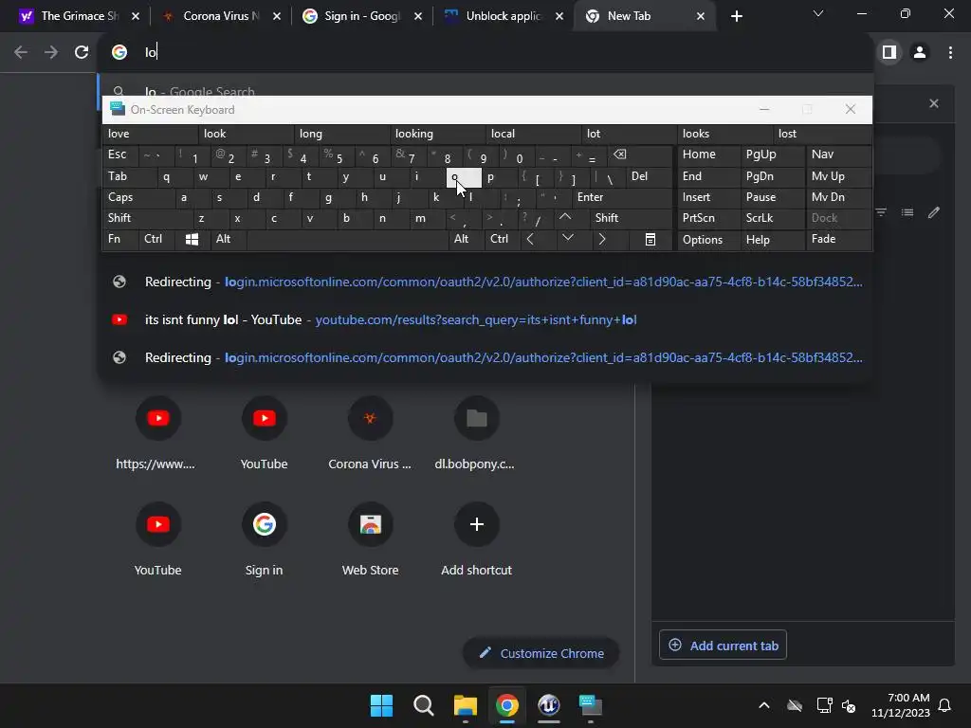Click the right arrow key on keyboard
Screen dimensions: 971x728
point(601,239)
